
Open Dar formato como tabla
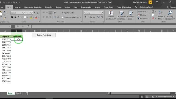121,15
